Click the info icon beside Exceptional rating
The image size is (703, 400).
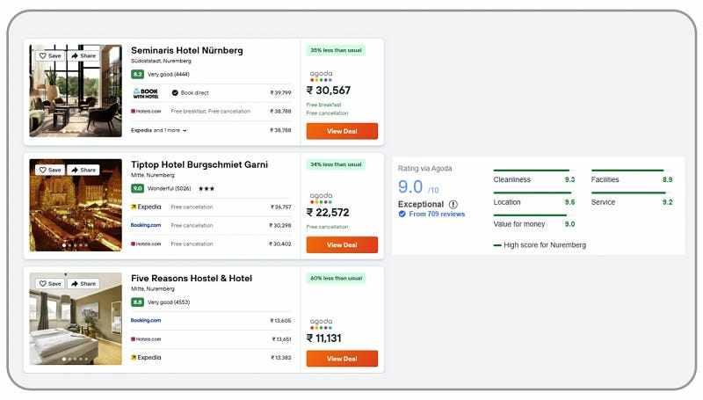tap(453, 204)
